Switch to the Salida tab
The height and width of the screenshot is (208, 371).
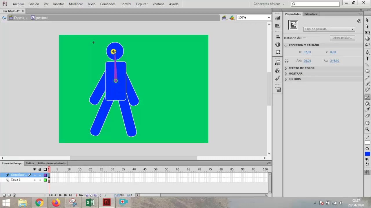point(30,164)
